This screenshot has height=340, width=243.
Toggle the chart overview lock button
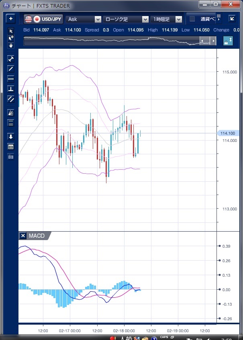tap(228, 41)
